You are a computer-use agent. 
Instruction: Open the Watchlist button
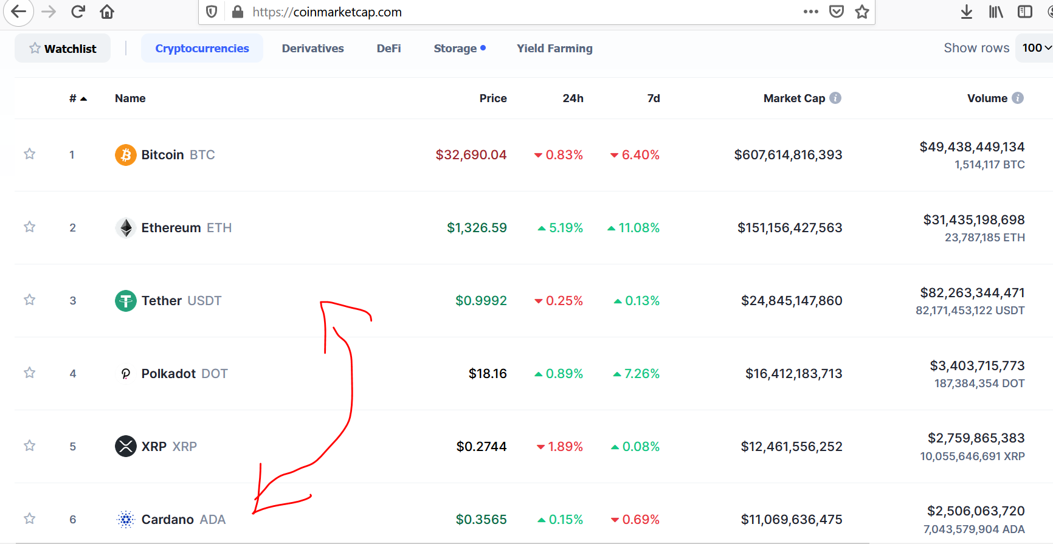[63, 48]
